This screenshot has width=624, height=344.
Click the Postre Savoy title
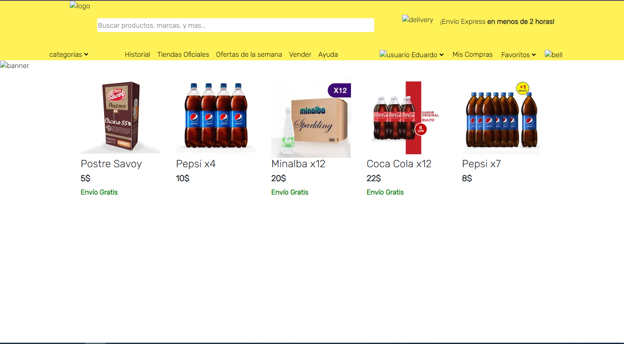point(111,164)
